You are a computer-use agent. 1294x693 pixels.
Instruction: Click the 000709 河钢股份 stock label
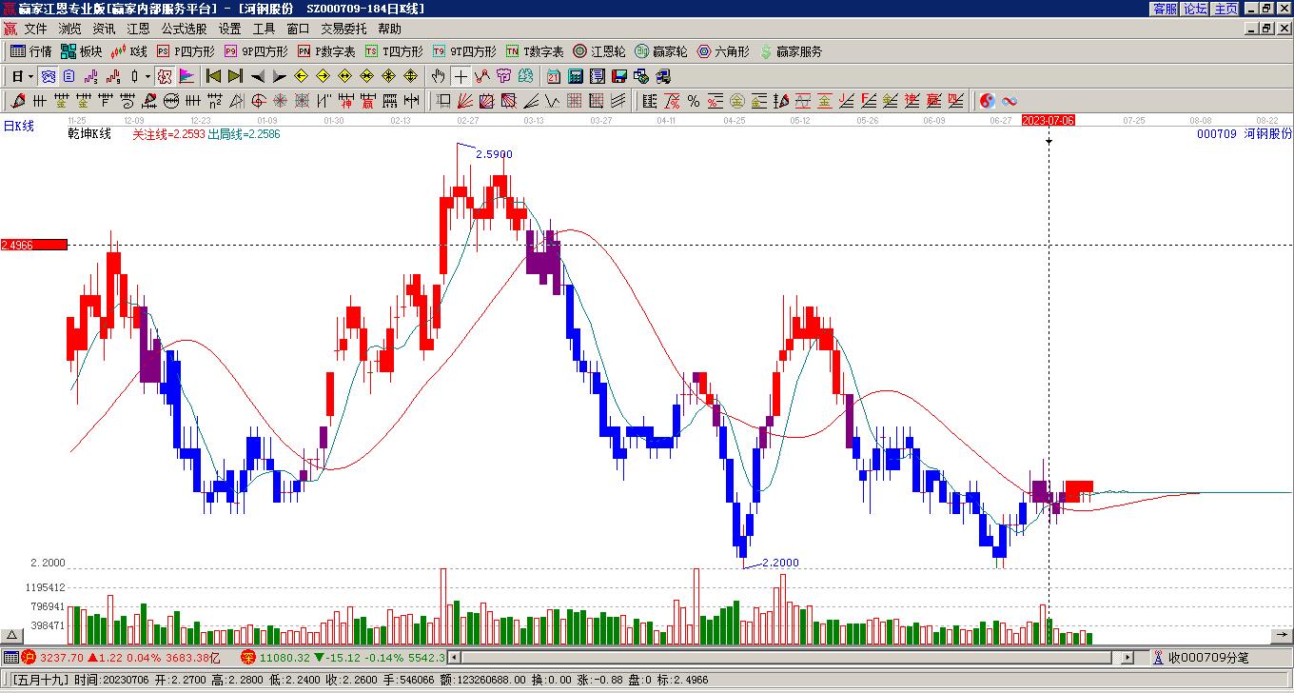pyautogui.click(x=1245, y=134)
